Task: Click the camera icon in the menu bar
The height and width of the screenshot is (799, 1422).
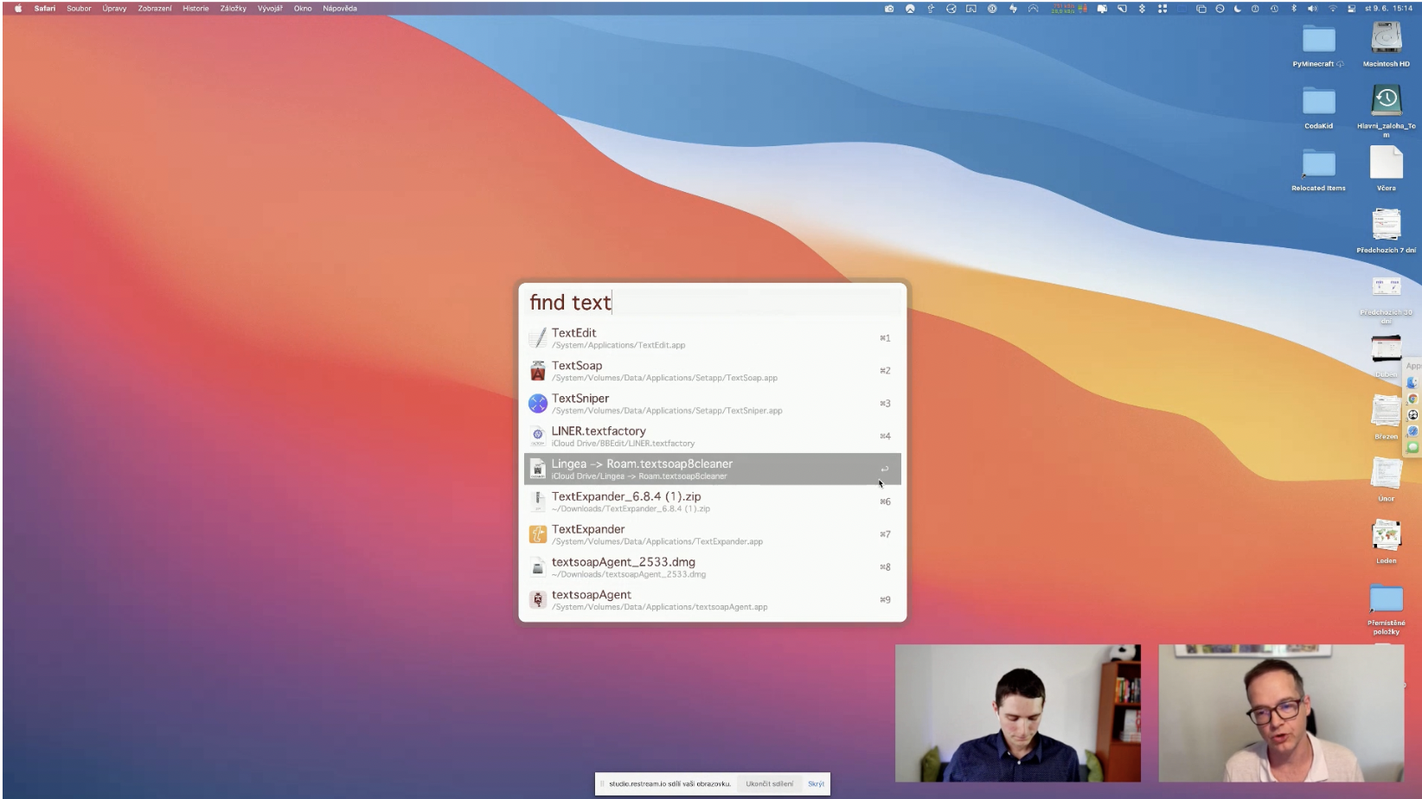Action: (x=889, y=9)
